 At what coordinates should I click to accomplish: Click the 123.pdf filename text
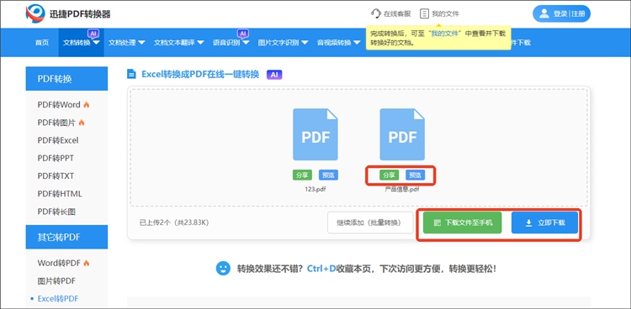click(315, 189)
